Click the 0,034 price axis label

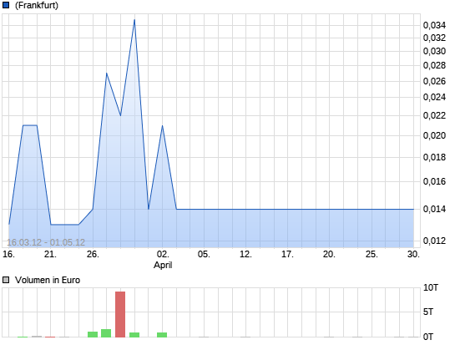click(x=434, y=26)
